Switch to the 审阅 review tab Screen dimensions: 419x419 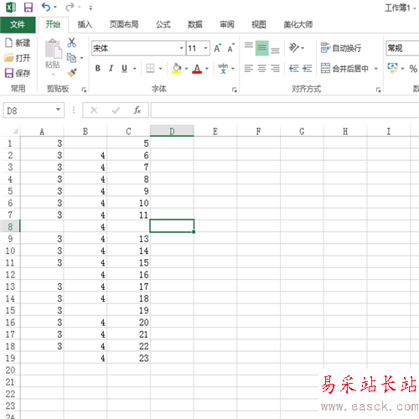227,24
